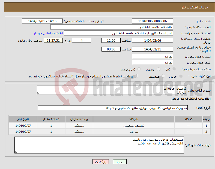215x169 pixels.
Task: Click the general description text area
Action: [x=112, y=90]
